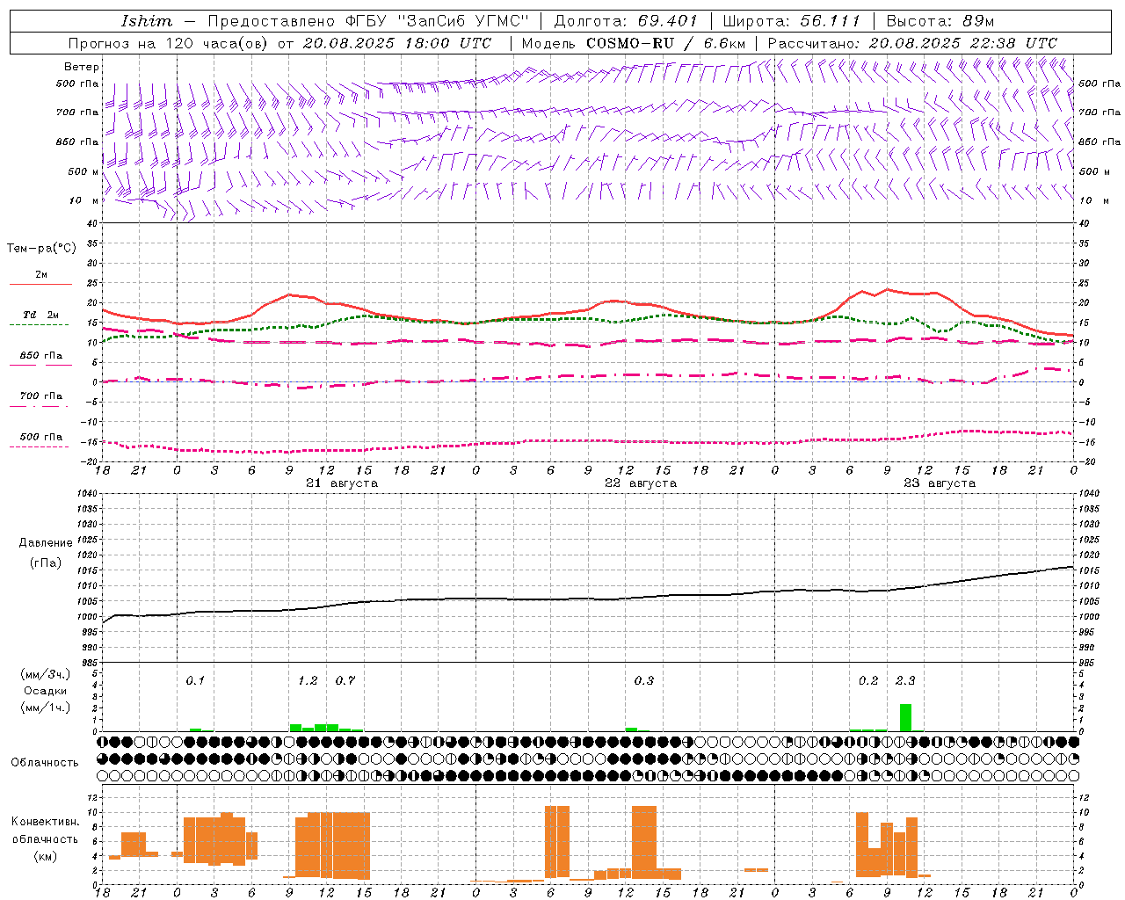This screenshot has width=1125, height=900.
Task: Click the "2.3" precipitation value
Action: pyautogui.click(x=905, y=680)
